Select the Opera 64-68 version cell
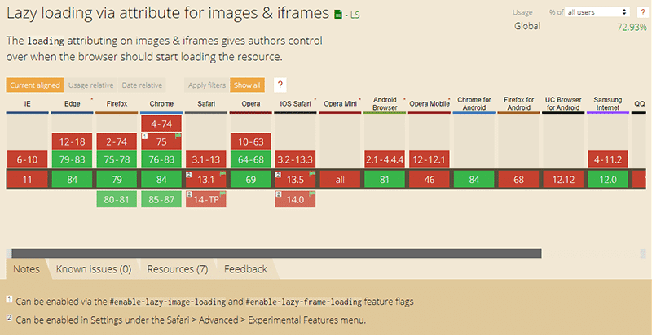 251,159
